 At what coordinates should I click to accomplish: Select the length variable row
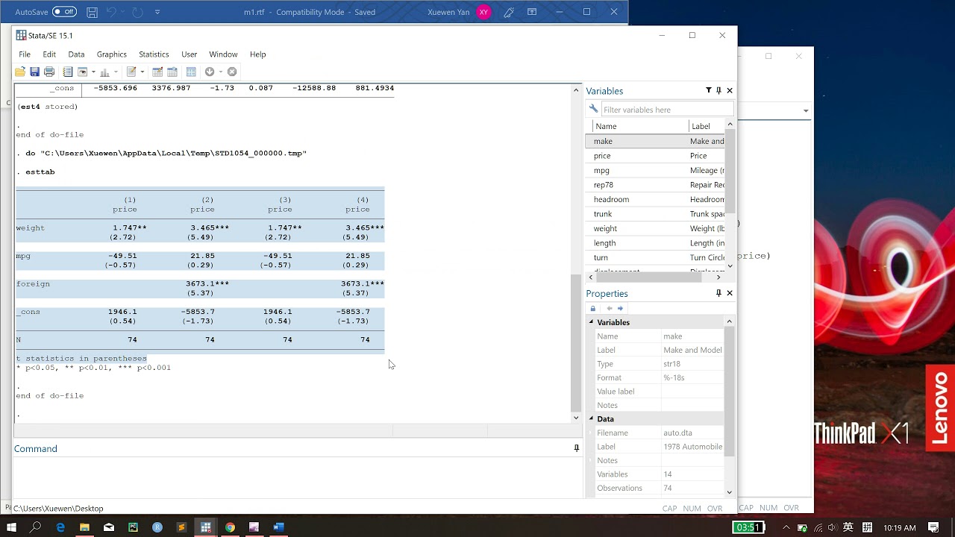655,243
